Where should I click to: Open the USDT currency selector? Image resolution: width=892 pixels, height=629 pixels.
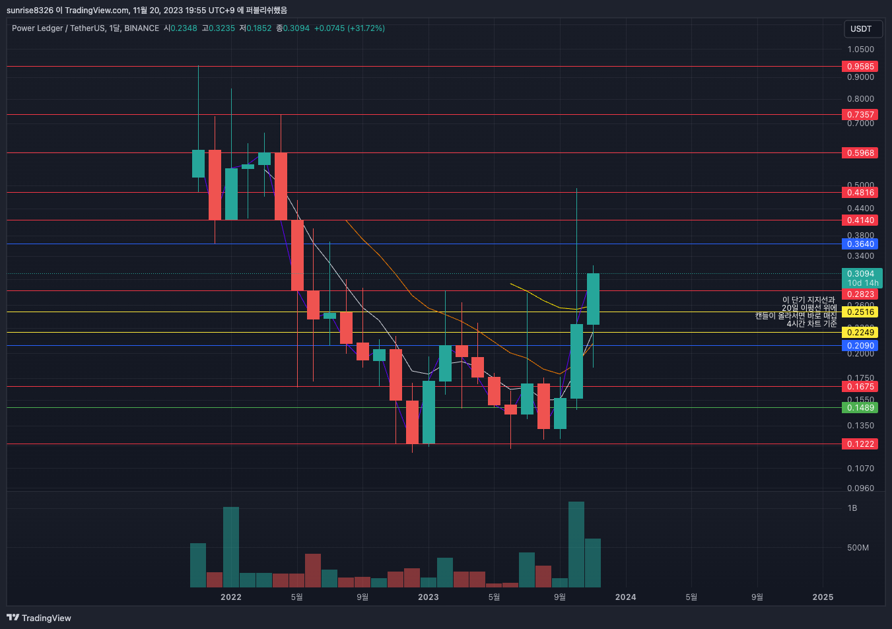pyautogui.click(x=863, y=29)
